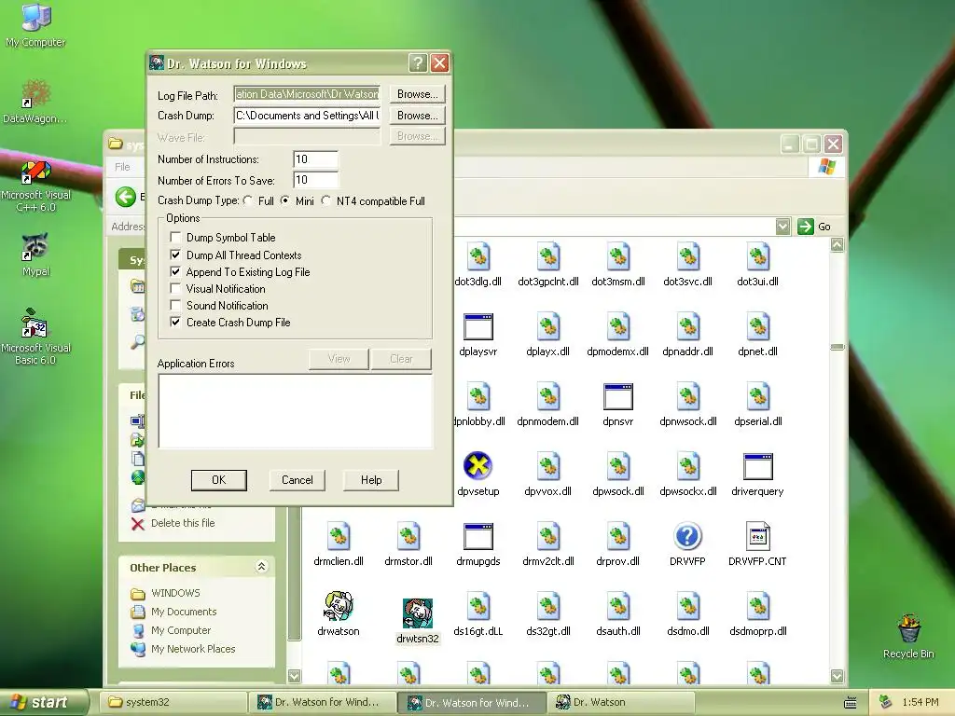Open the Windows Start menu
This screenshot has width=955, height=716.
(x=43, y=702)
